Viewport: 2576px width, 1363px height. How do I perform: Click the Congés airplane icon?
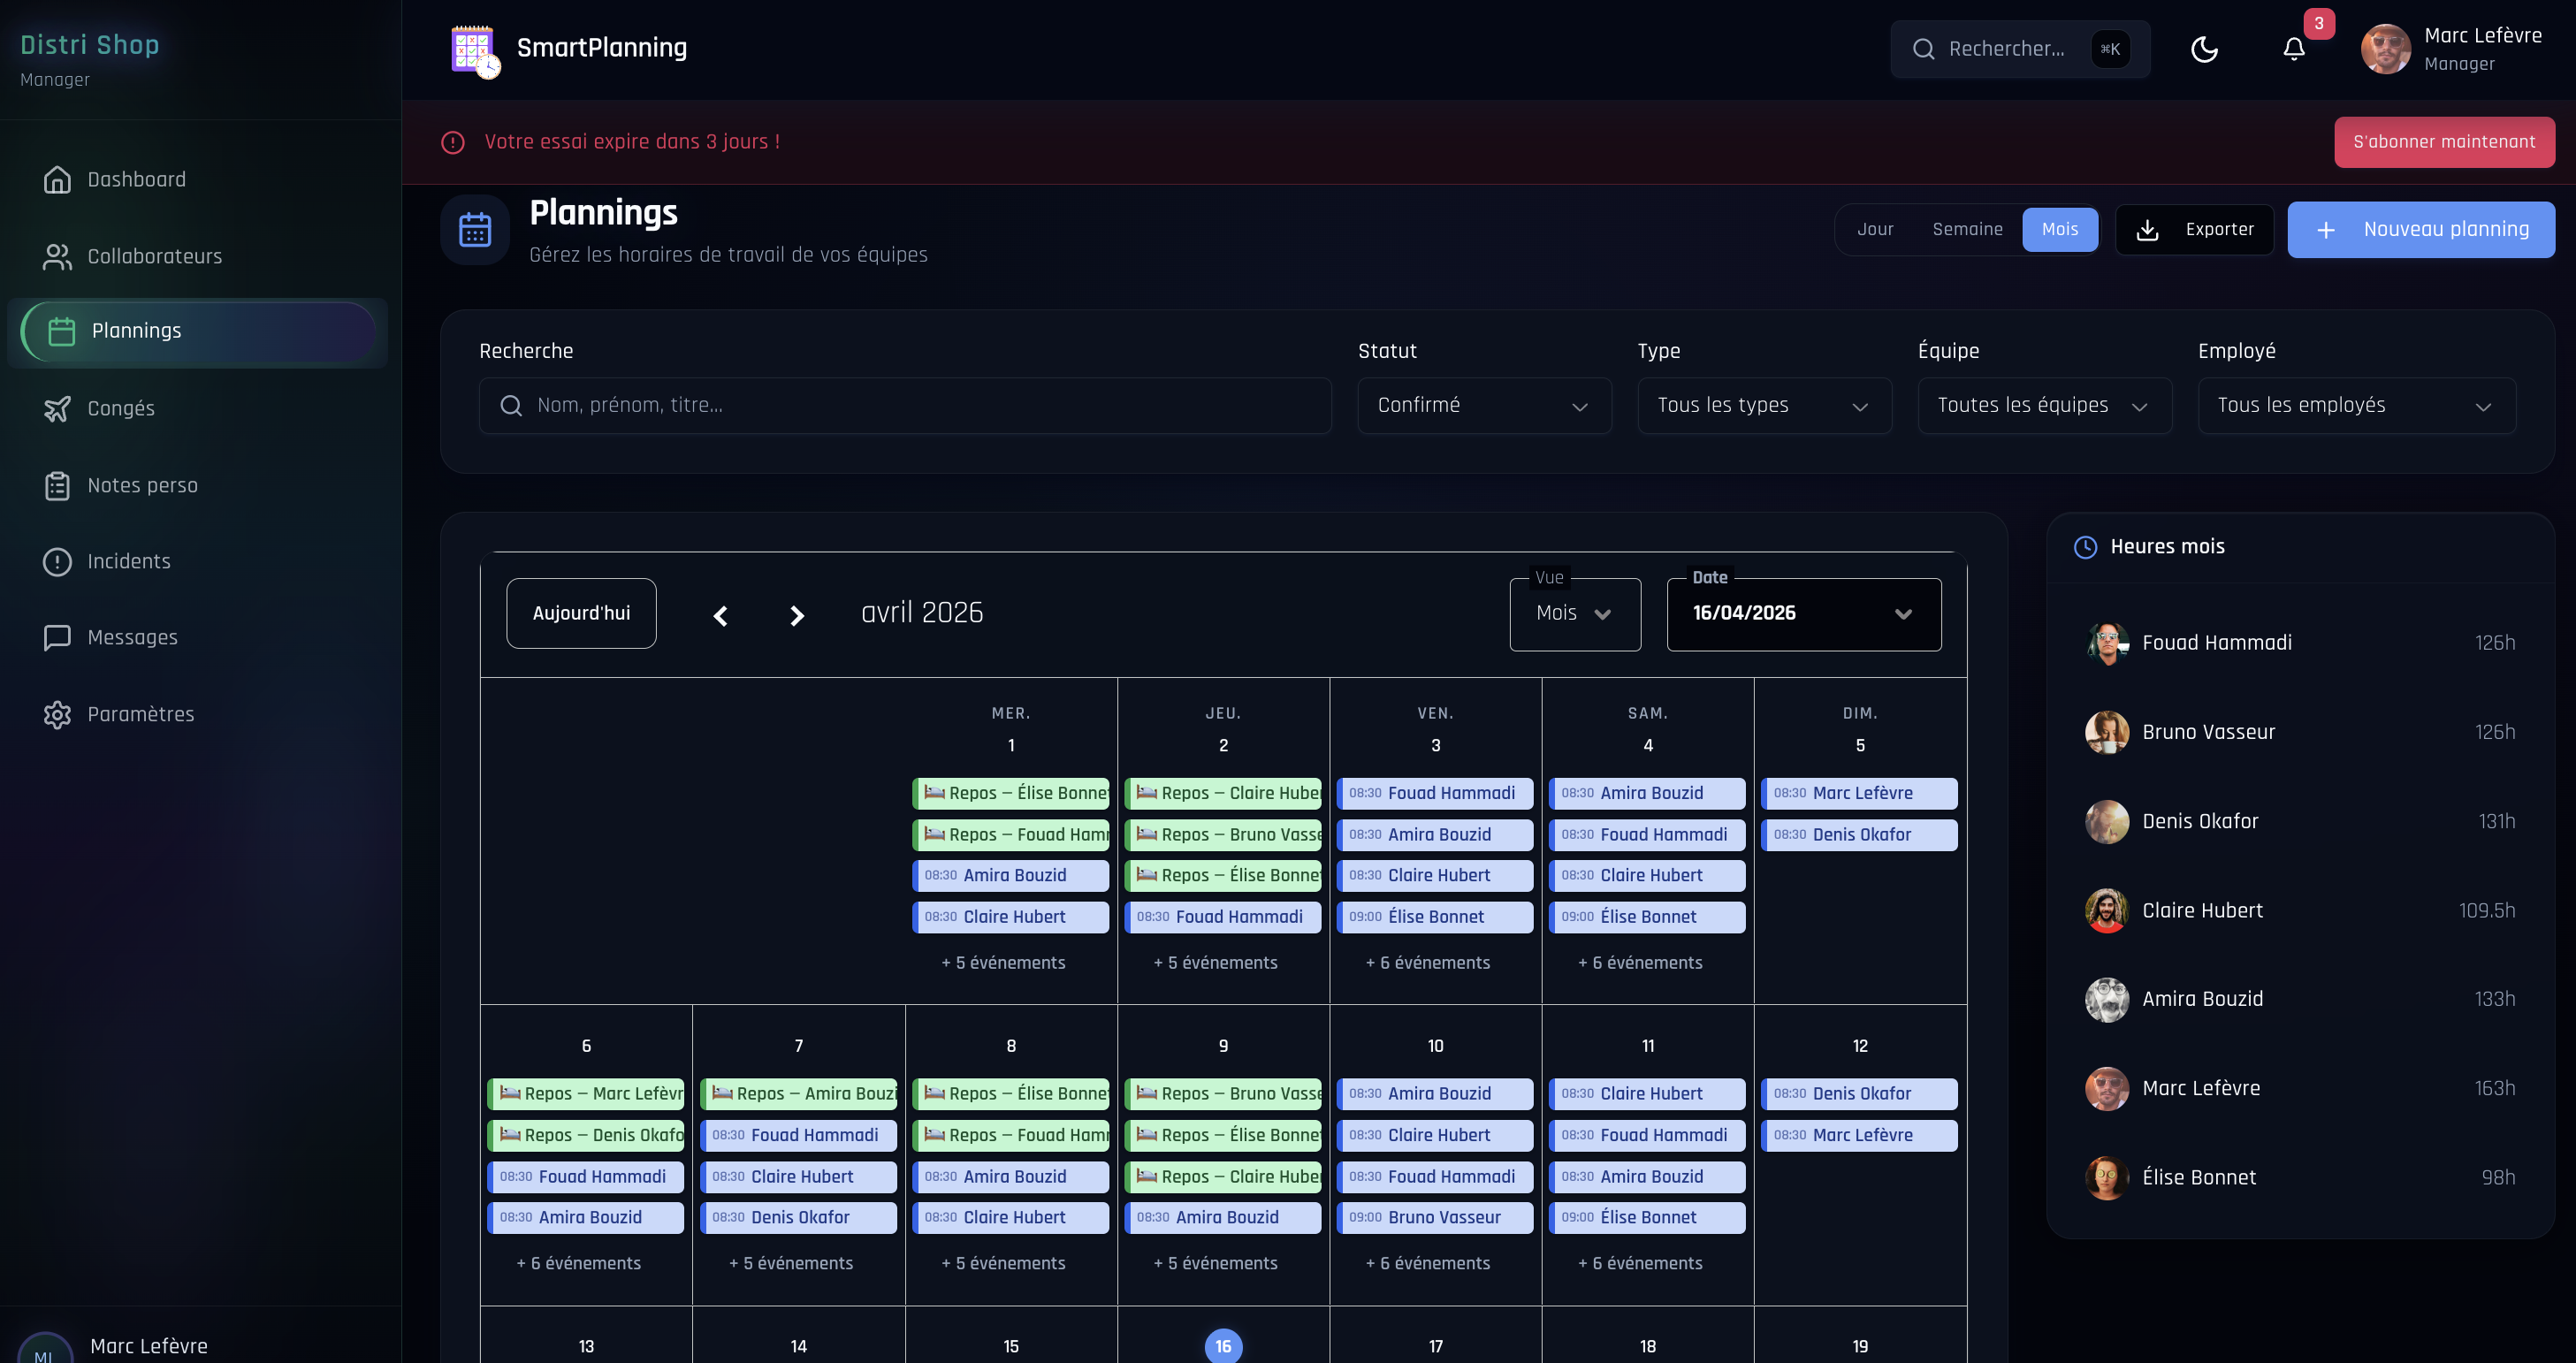pyautogui.click(x=57, y=409)
